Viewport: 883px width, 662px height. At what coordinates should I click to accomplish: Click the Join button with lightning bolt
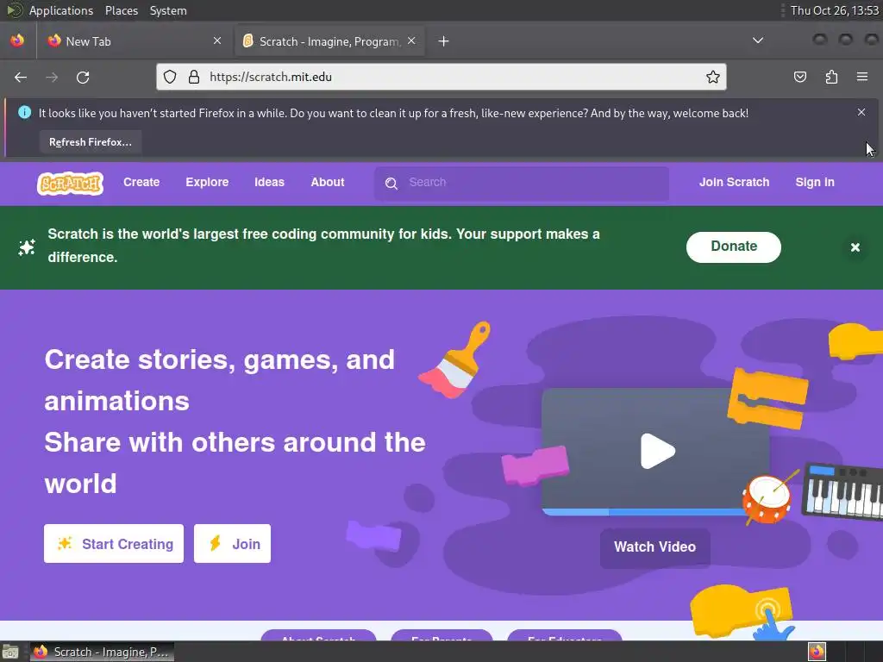(232, 544)
